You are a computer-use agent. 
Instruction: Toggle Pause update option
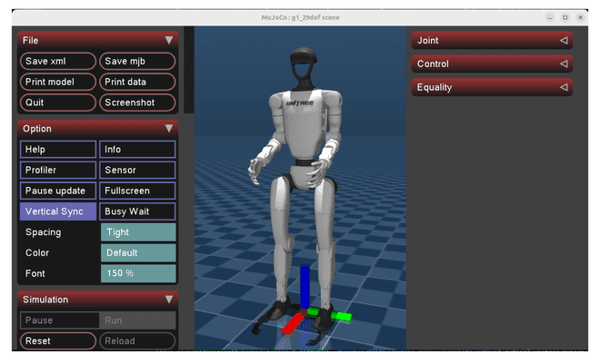tap(58, 191)
